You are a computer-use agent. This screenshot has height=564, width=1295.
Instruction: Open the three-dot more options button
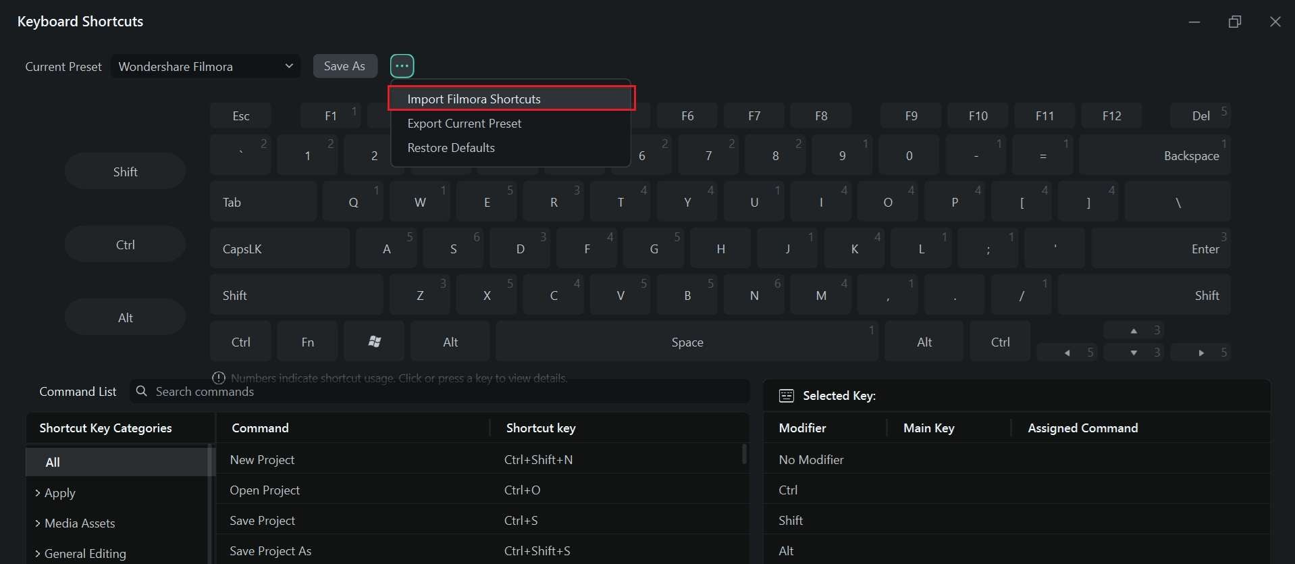[402, 66]
